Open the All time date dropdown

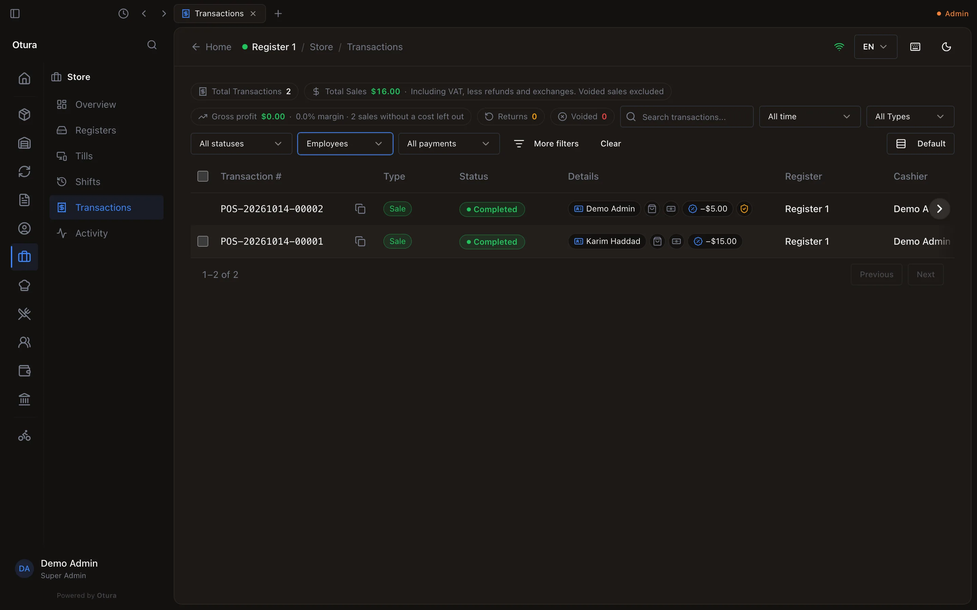(809, 117)
